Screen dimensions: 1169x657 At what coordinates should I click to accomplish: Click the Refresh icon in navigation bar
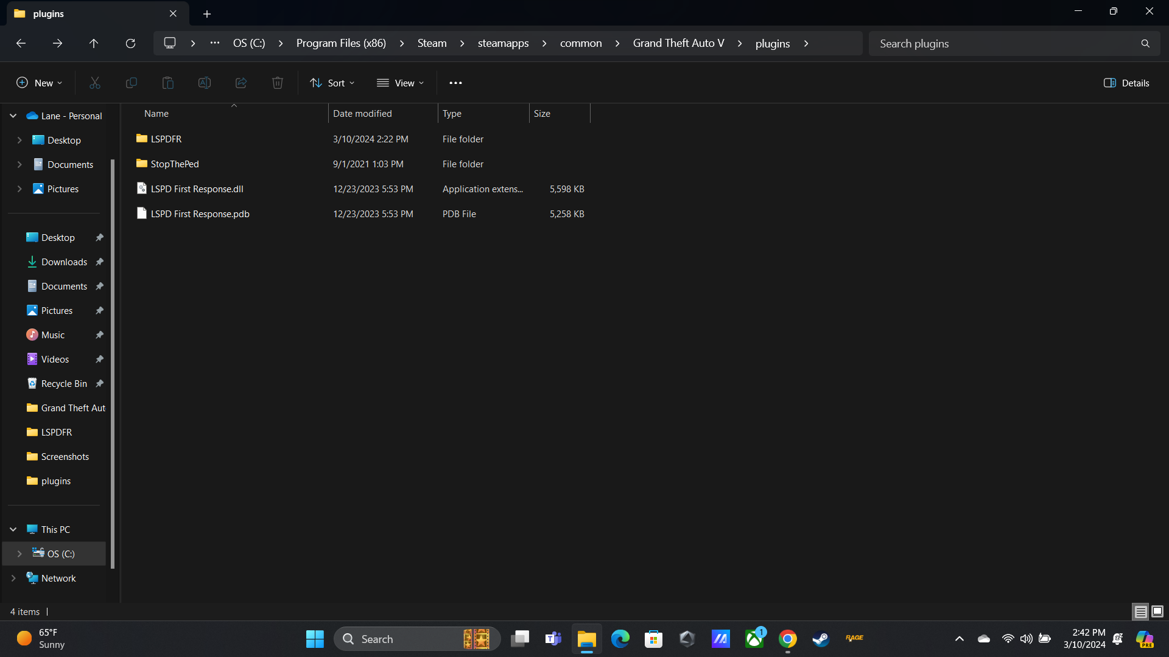[x=130, y=43]
